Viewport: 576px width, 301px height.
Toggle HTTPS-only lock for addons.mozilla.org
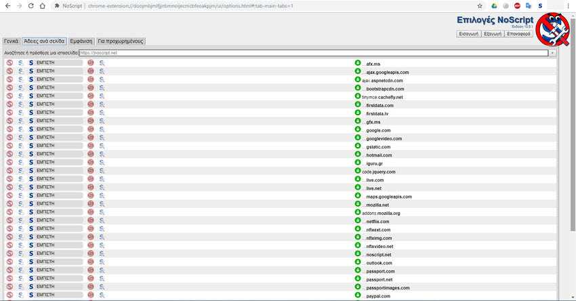click(x=358, y=212)
